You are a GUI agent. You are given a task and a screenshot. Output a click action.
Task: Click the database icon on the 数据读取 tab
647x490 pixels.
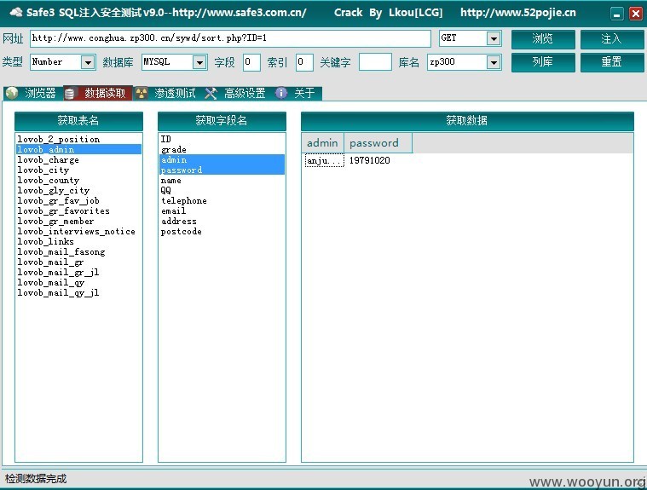coord(70,93)
